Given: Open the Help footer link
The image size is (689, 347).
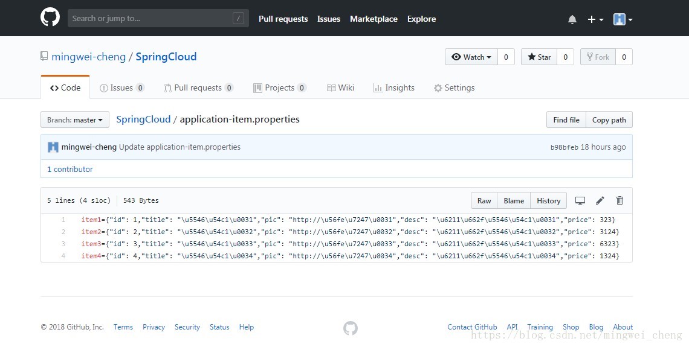Looking at the screenshot, I should [x=247, y=327].
